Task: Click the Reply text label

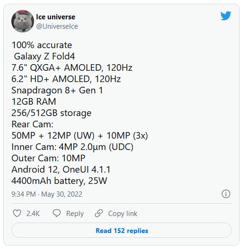Action: point(75,214)
